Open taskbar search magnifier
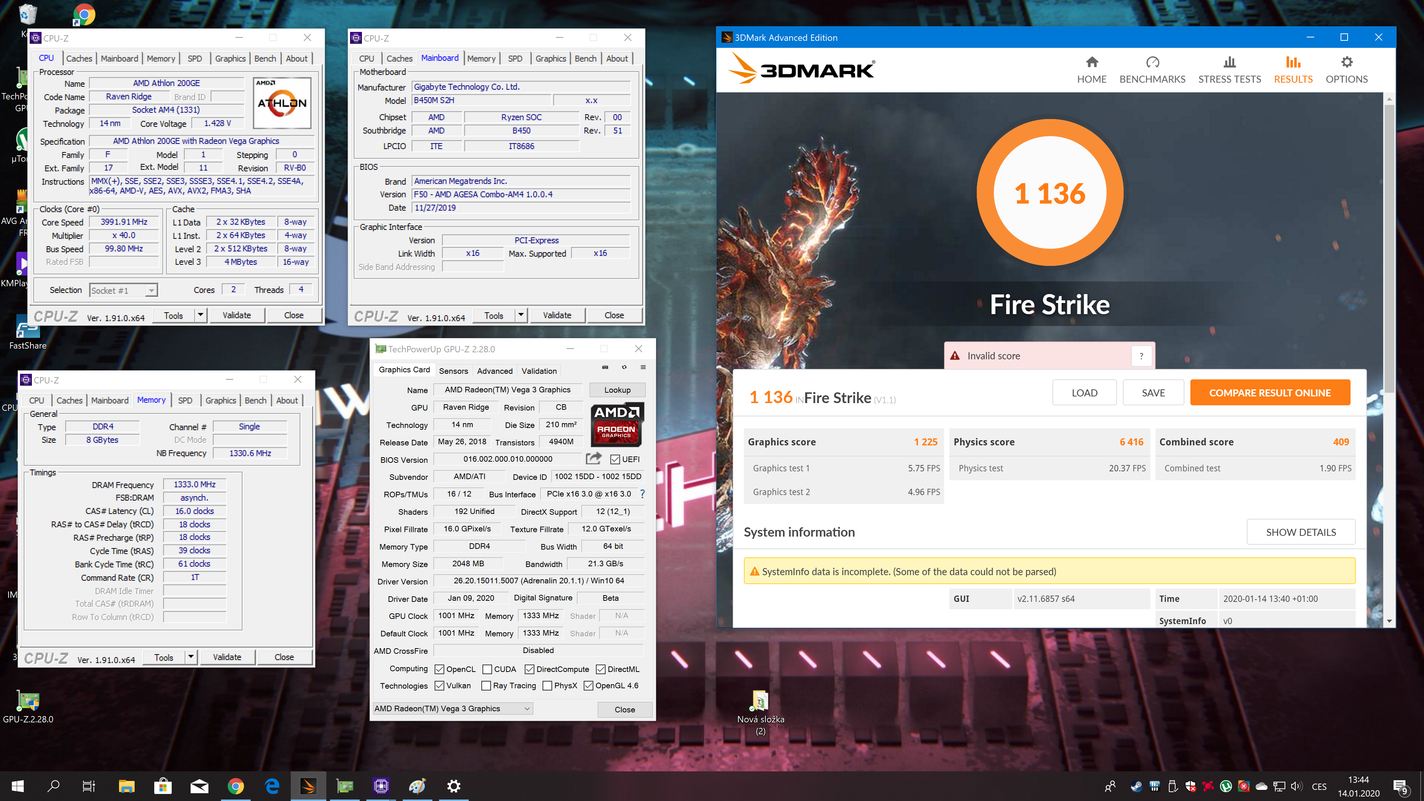 point(53,785)
